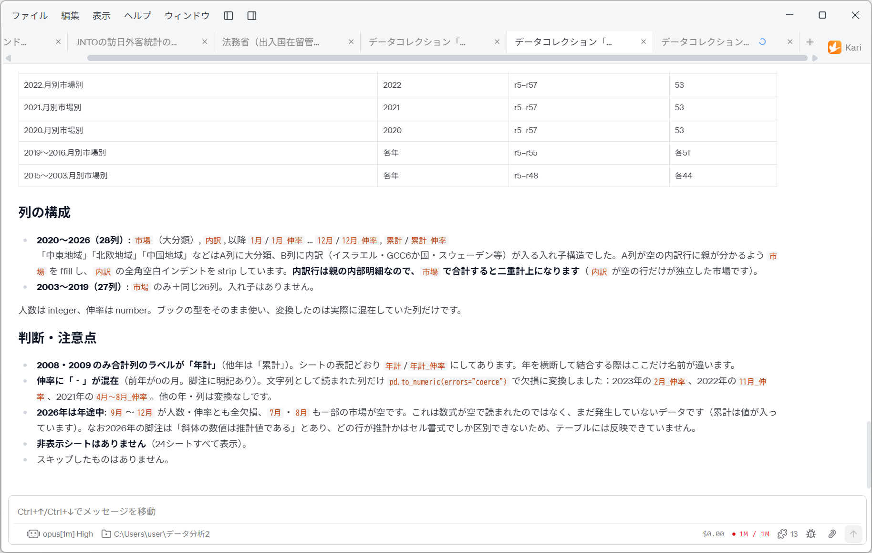Toggle the right sidebar panel icon
The image size is (872, 553).
pos(252,16)
